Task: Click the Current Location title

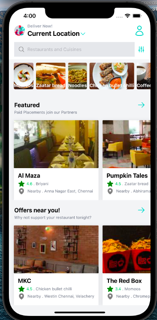Action: click(x=53, y=34)
